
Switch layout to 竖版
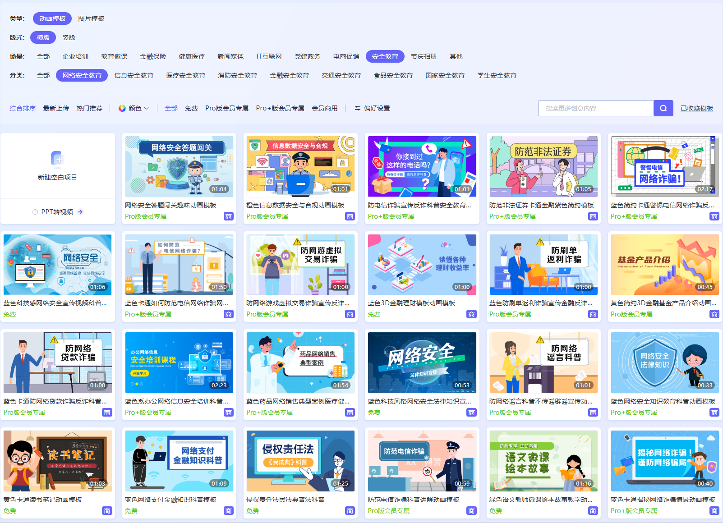[x=69, y=37]
